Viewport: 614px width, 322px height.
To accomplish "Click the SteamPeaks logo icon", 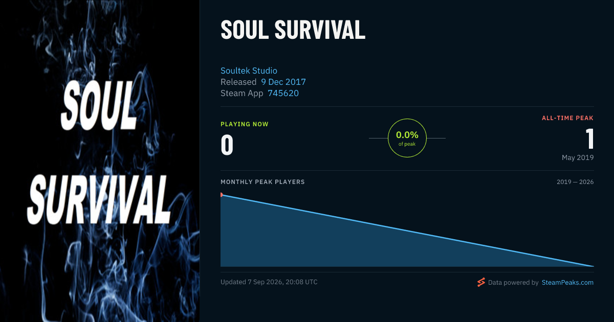I will point(481,282).
